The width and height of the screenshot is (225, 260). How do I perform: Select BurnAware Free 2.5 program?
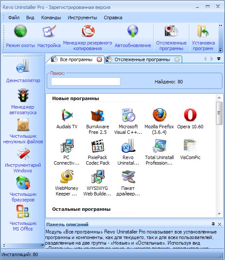(x=98, y=121)
